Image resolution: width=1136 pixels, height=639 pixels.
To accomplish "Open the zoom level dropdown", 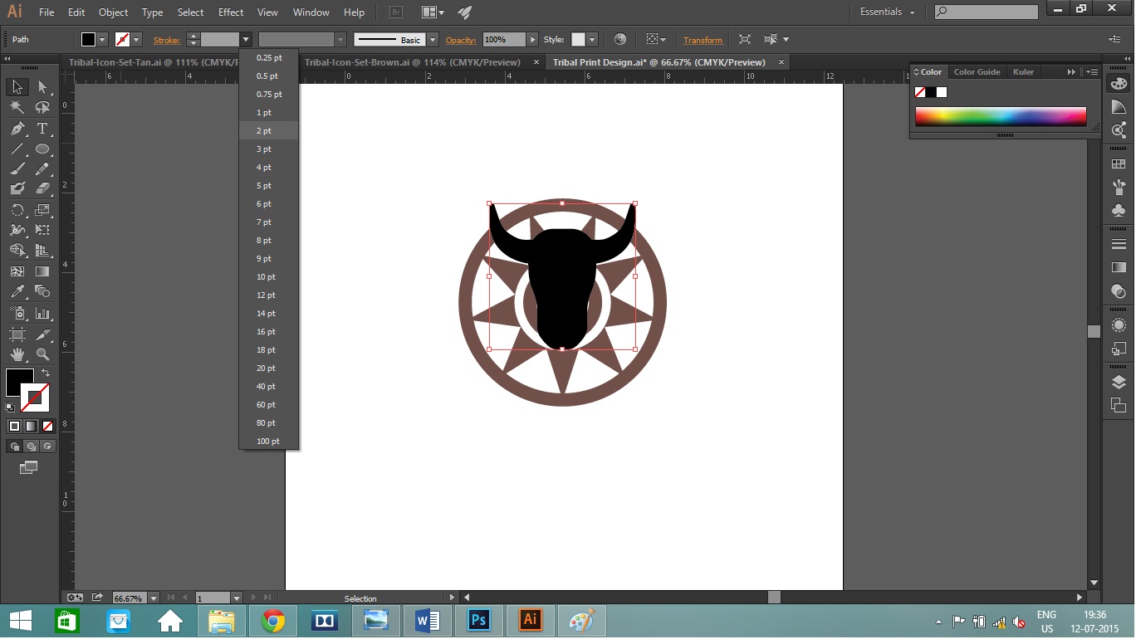I will 154,598.
